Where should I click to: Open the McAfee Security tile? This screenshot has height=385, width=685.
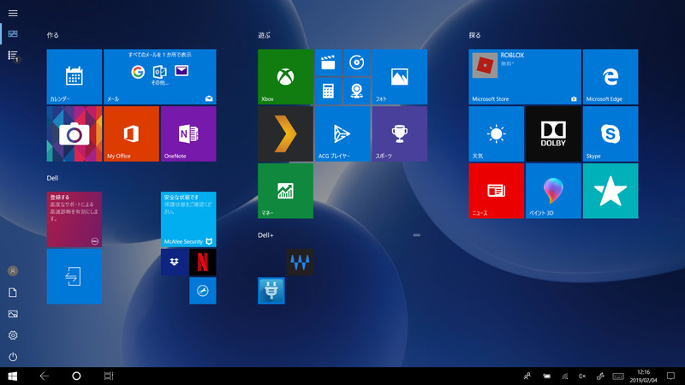pyautogui.click(x=188, y=220)
